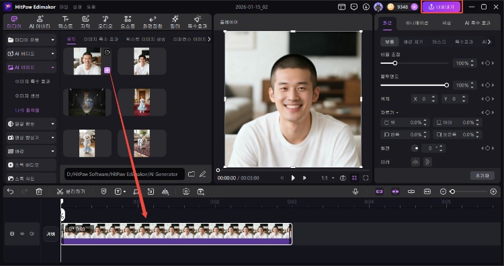Open 이미지 생성 in the sidebar
504x266 pixels.
click(x=28, y=96)
